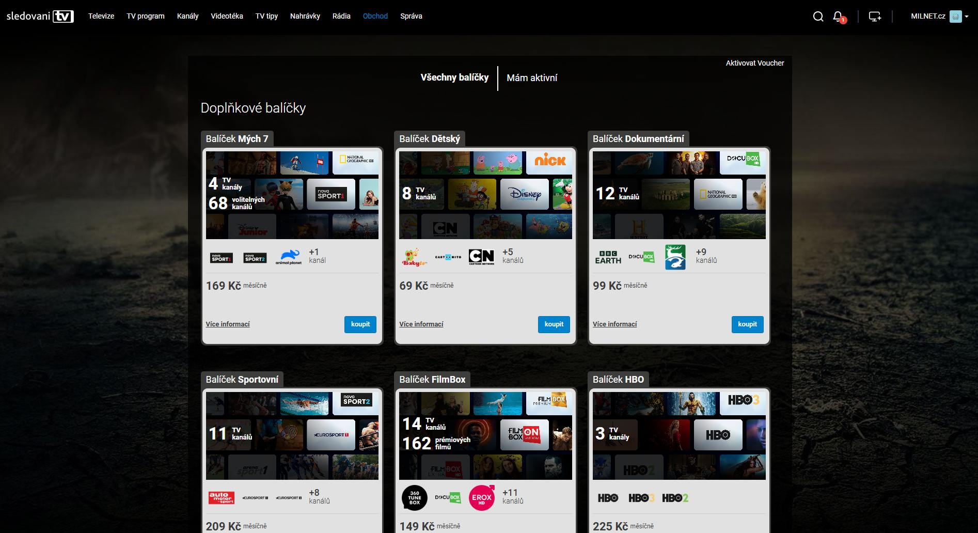Click the add device monitor icon
The image size is (978, 533).
[x=875, y=17]
